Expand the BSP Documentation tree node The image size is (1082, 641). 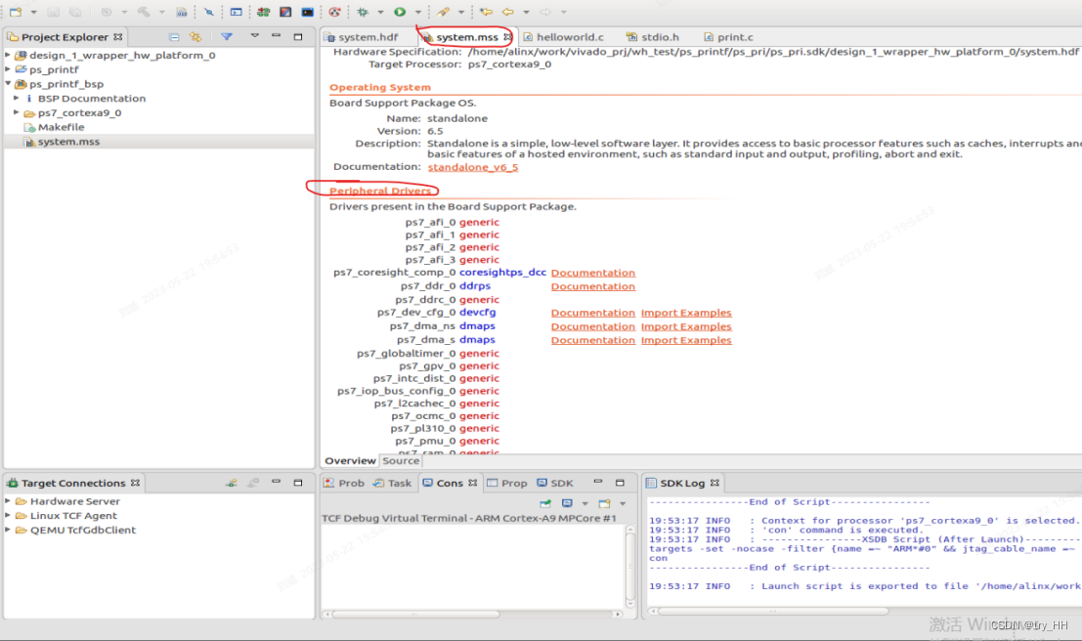point(17,98)
